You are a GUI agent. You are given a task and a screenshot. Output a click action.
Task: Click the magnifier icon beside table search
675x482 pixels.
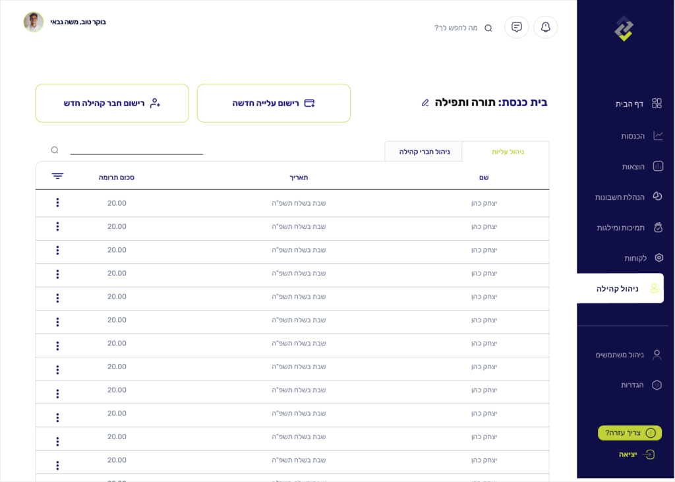tap(55, 150)
